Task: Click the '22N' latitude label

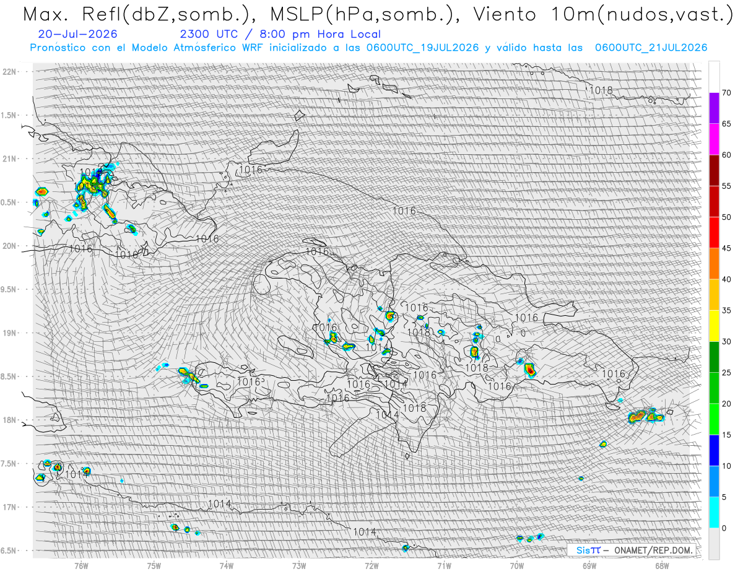Action: click(9, 72)
